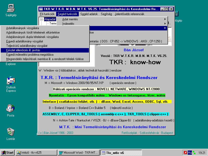The image size is (208, 156).
Task: Maximize the TKR window
Action: tap(167, 9)
